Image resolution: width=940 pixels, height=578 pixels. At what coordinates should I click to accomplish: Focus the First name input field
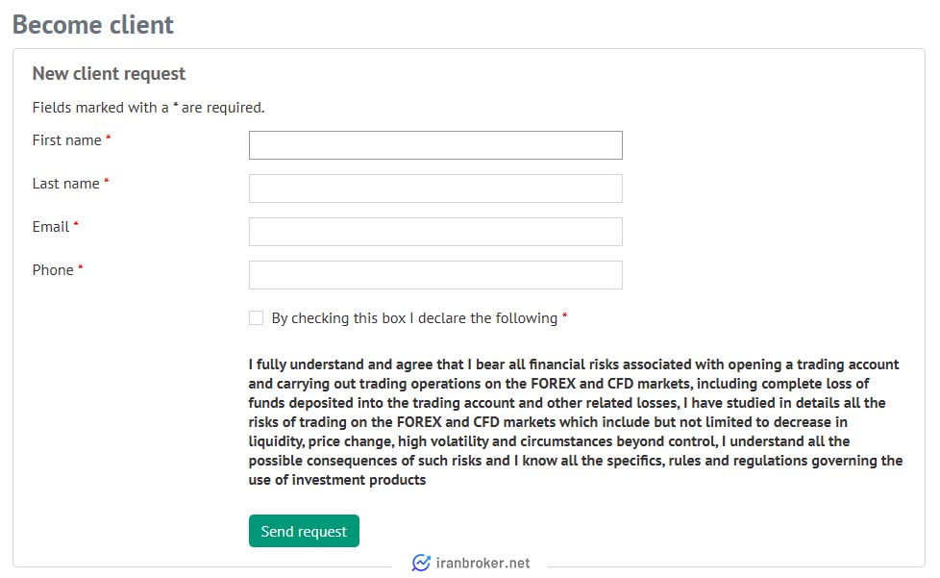435,145
